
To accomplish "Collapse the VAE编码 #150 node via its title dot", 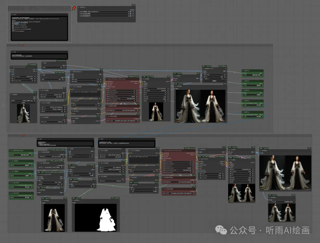I will pyautogui.click(x=72, y=118).
